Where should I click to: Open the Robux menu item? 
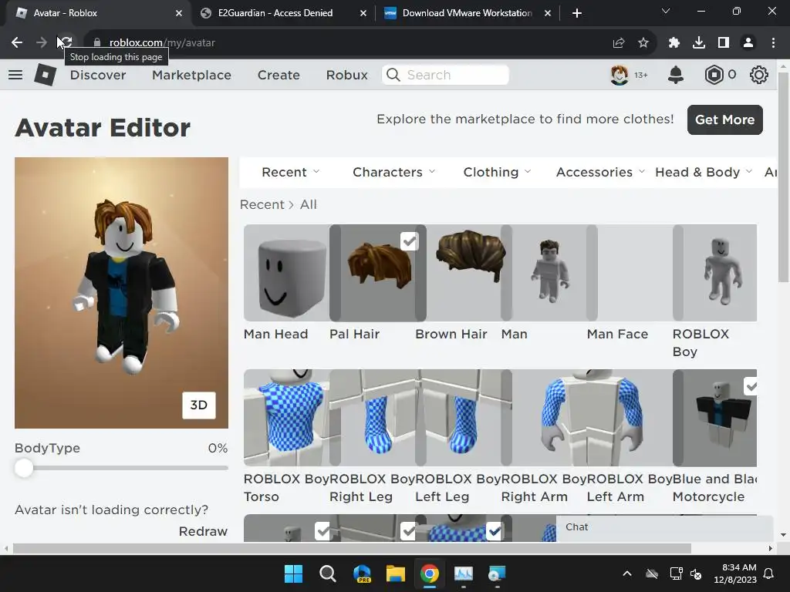(x=347, y=75)
